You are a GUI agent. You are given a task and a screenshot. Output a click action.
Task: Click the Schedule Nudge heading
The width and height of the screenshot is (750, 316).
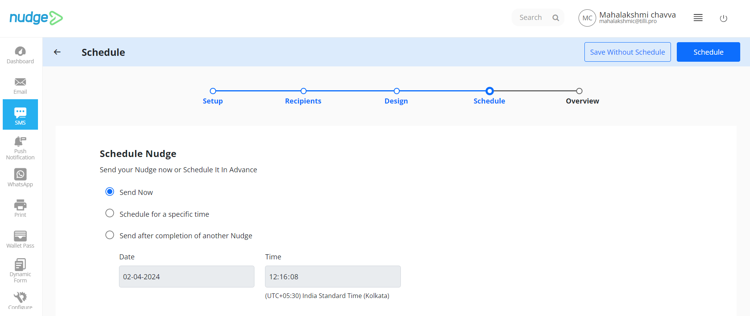(x=138, y=154)
